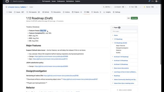Viewport: 164px width, 92px height.
Task: Open Explore in top navigation
Action: 78,1
